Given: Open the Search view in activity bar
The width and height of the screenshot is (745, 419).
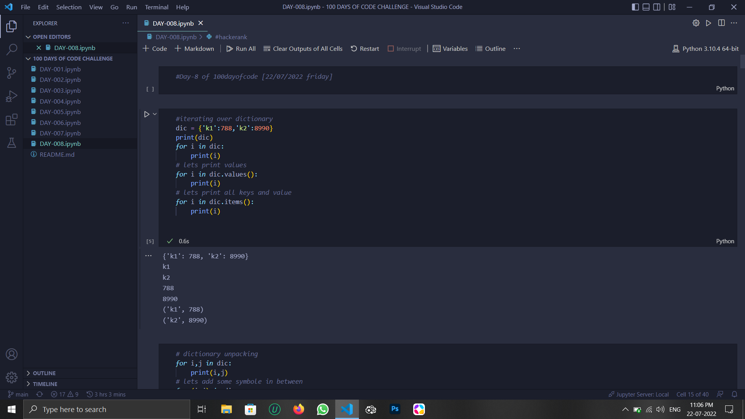Looking at the screenshot, I should (x=12, y=50).
